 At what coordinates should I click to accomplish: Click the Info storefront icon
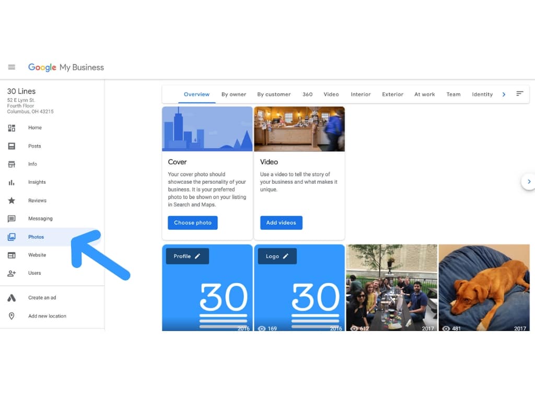pyautogui.click(x=11, y=164)
